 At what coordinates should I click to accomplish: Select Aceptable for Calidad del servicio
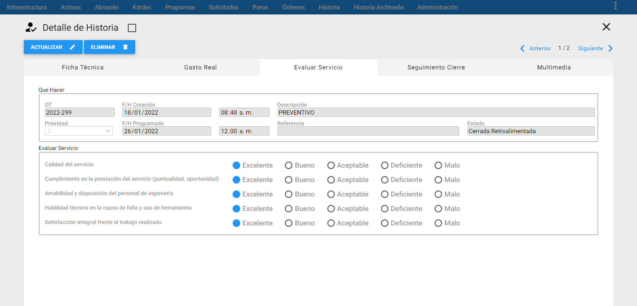tap(331, 165)
